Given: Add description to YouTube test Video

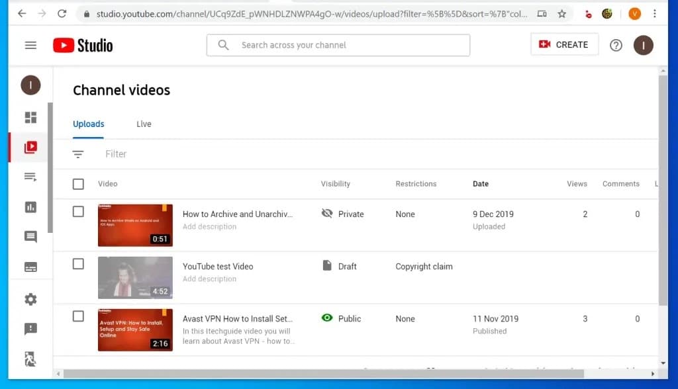Looking at the screenshot, I should [209, 279].
